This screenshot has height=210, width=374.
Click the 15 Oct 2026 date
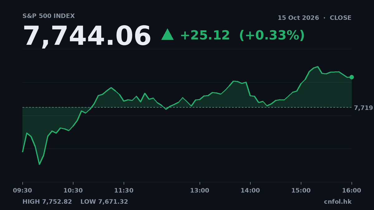(x=298, y=18)
